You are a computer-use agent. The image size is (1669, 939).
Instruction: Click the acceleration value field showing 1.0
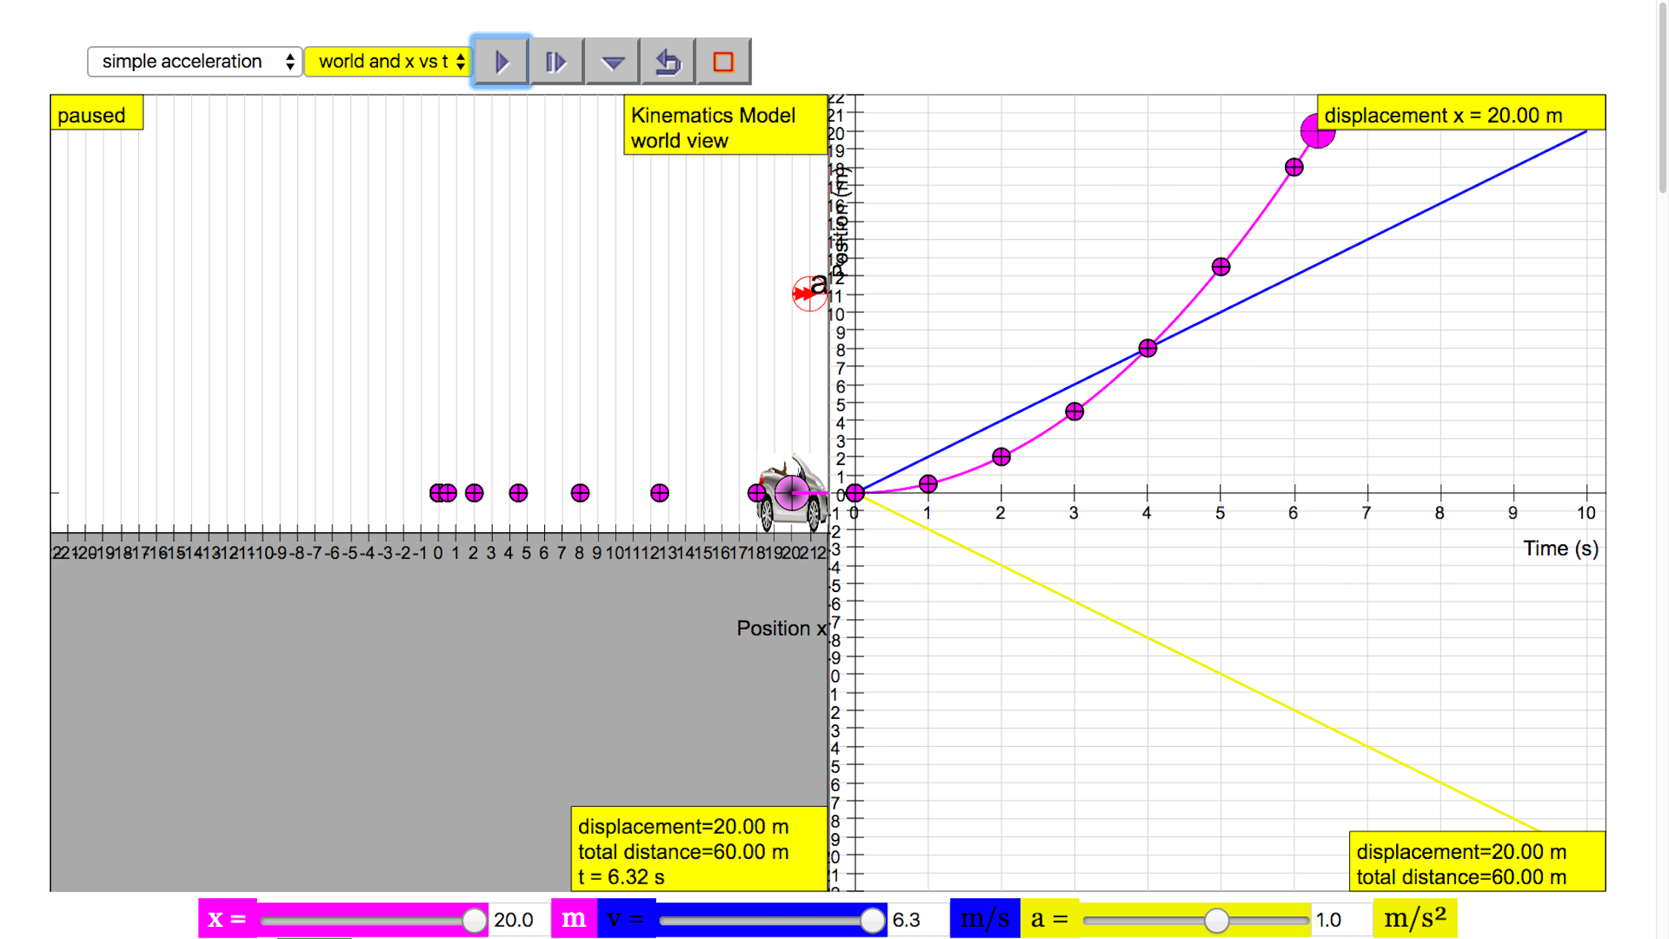tap(1338, 919)
